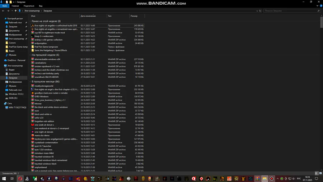Click the evilpumpkins archive icon
323x182 pixels.
(x=33, y=43)
